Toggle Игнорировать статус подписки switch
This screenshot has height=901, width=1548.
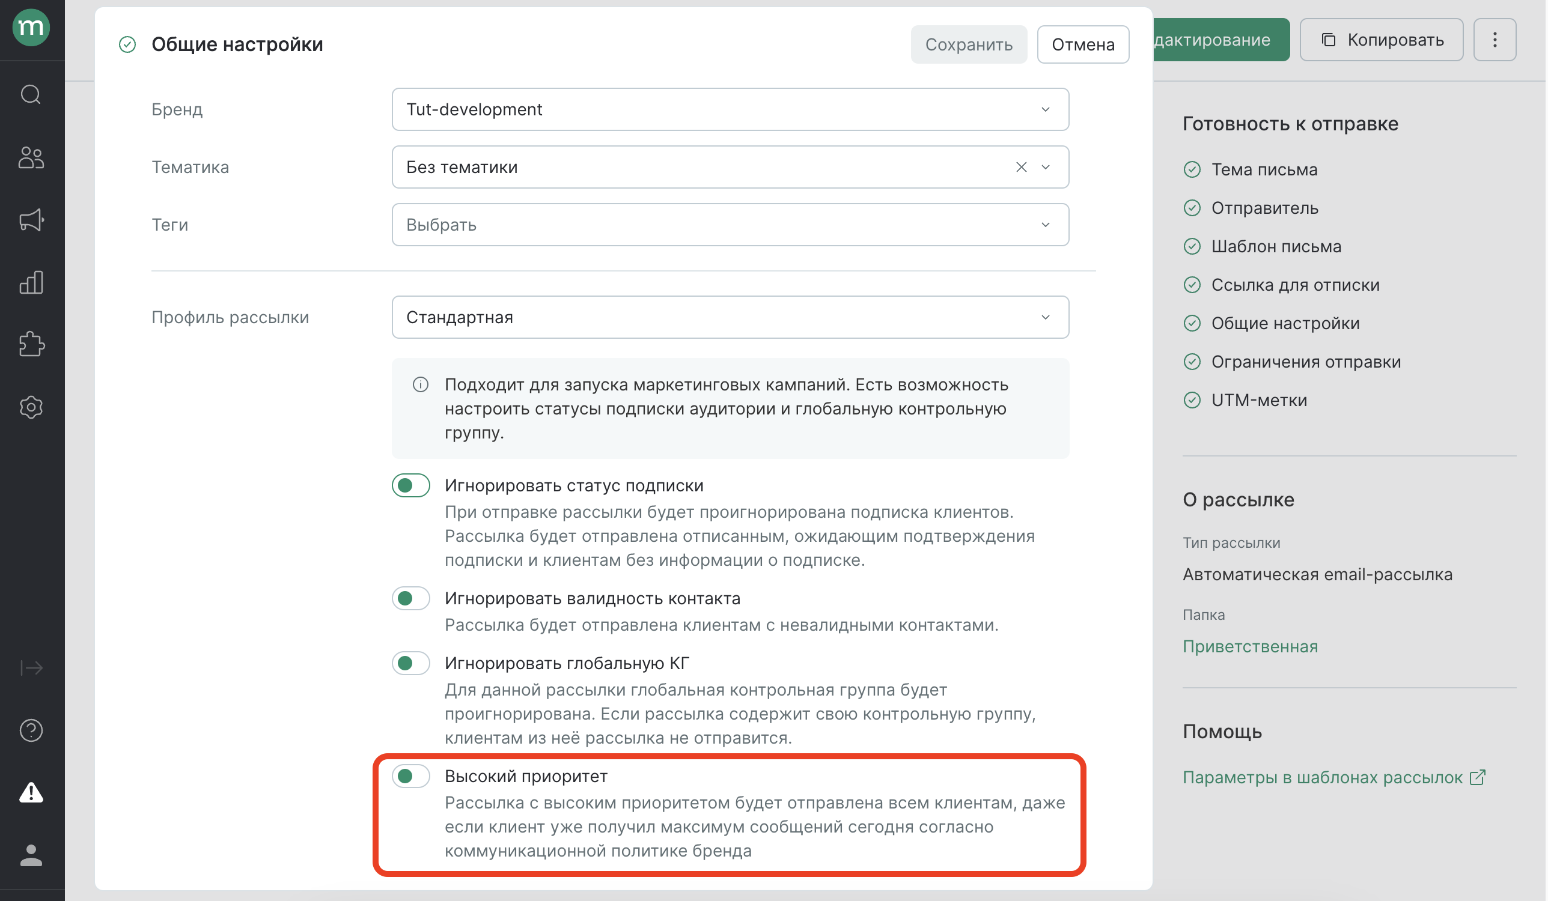pos(411,486)
